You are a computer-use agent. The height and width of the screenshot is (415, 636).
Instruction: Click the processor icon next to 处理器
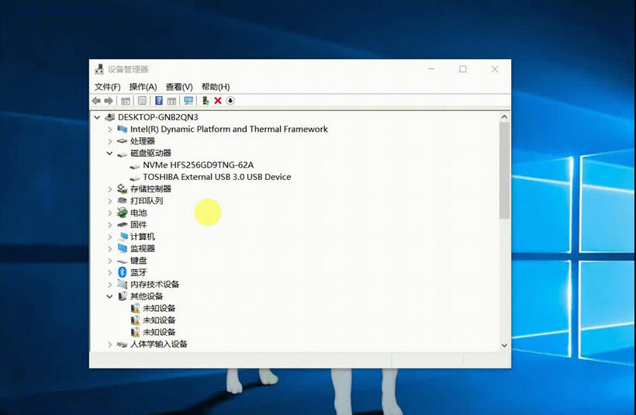[122, 141]
